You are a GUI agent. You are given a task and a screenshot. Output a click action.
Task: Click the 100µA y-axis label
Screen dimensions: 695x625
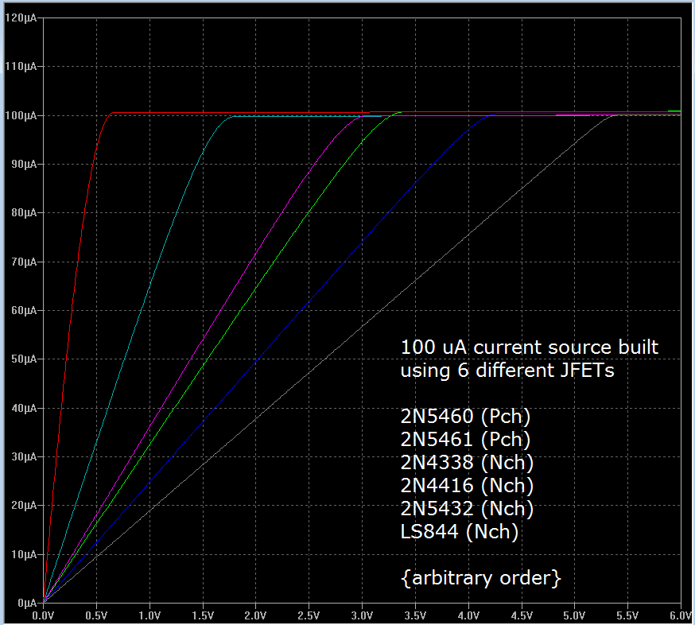21,115
